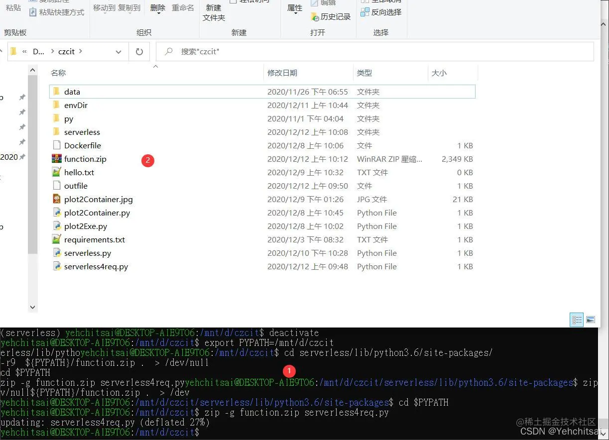Screen dimensions: 609x440
Task: Click the history icon in ribbon
Action: pyautogui.click(x=315, y=16)
